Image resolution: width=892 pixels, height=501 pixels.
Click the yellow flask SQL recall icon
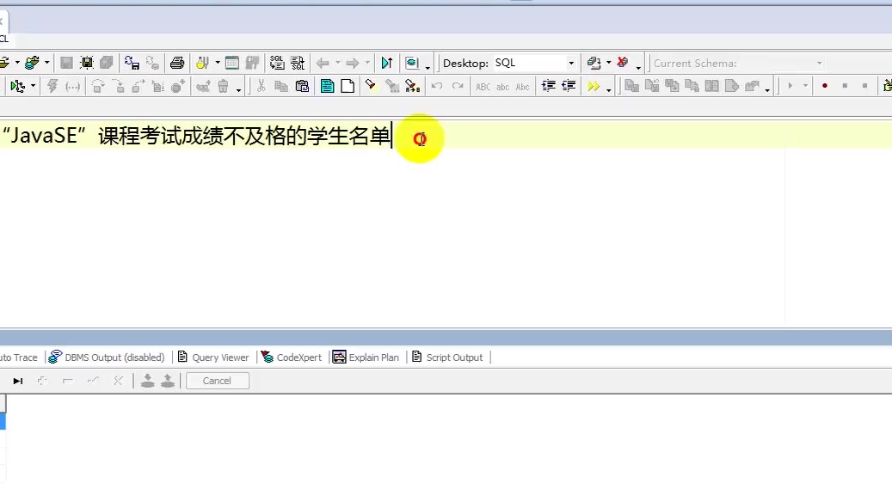(202, 63)
